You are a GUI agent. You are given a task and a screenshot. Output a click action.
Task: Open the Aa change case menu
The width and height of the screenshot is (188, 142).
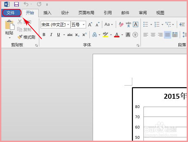click(x=109, y=25)
